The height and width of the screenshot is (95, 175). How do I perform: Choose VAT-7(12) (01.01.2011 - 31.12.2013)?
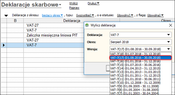coord(141,75)
